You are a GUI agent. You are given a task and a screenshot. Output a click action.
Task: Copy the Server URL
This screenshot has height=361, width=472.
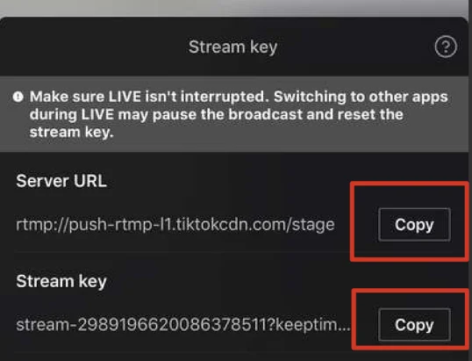pyautogui.click(x=414, y=225)
